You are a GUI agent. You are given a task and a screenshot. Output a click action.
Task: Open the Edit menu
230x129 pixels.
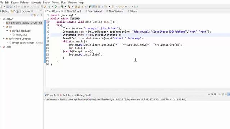[x=7, y=3]
